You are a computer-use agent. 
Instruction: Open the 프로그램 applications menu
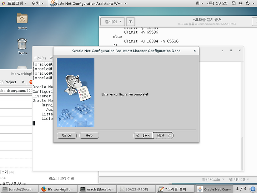(x=14, y=3)
